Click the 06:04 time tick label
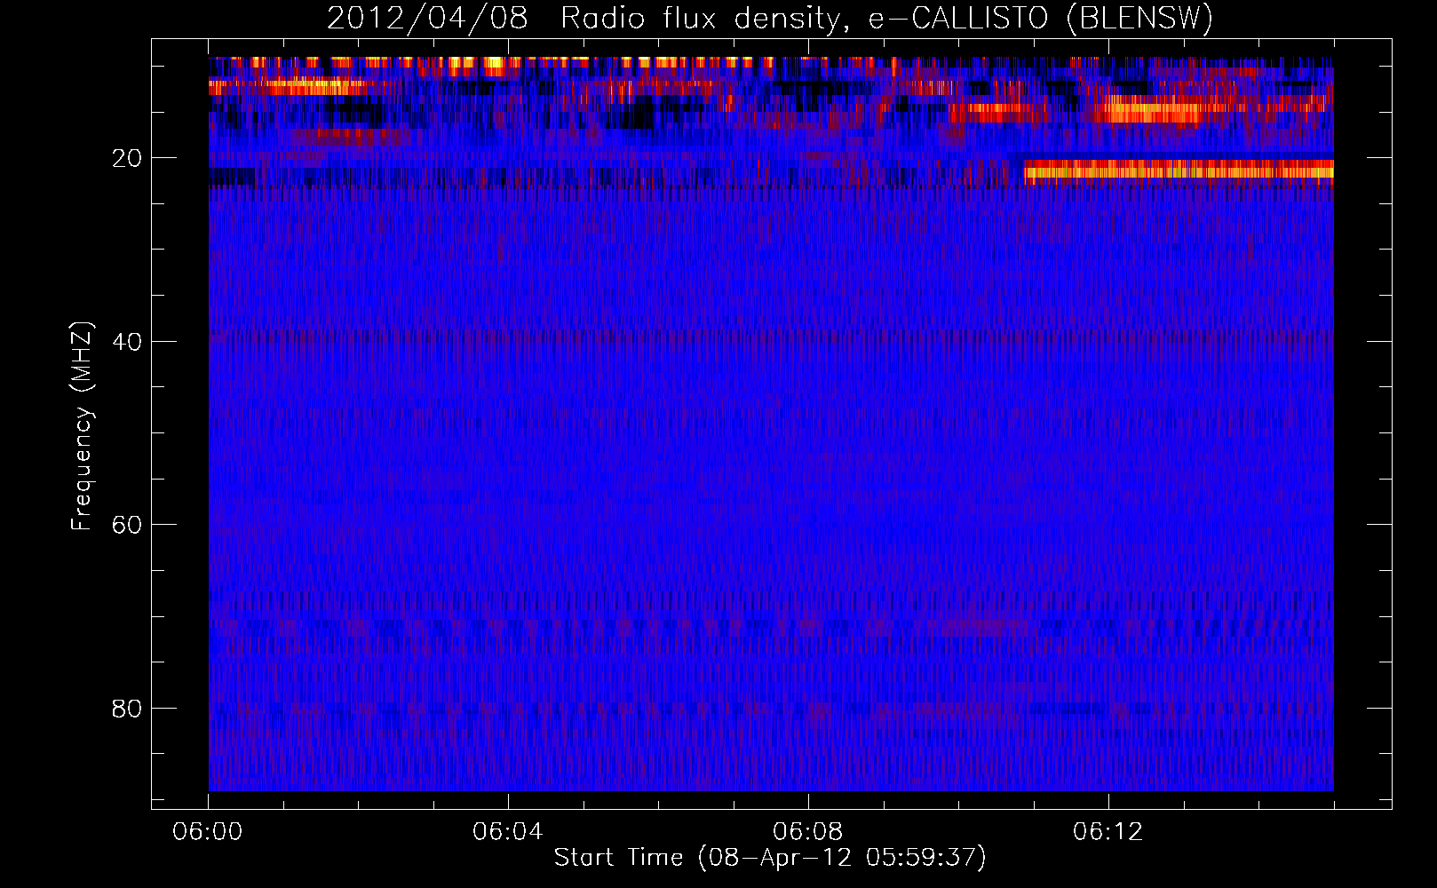1437x888 pixels. point(508,832)
